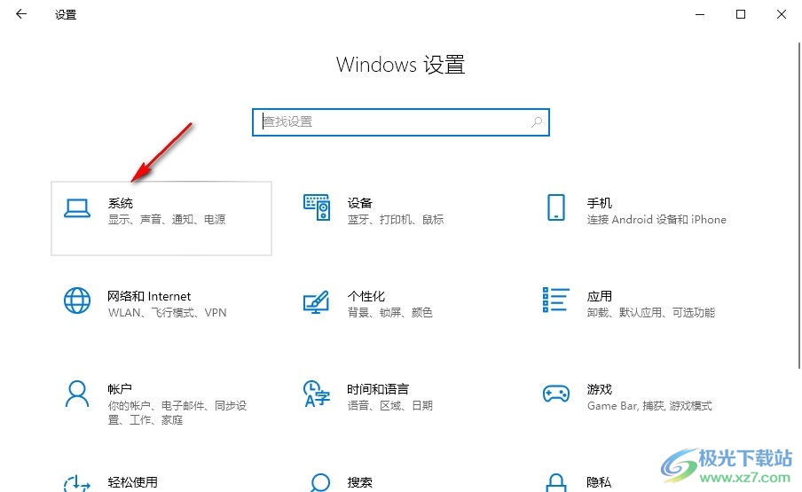The image size is (802, 492).
Task: Click WLAN、飞行模式、VPN description
Action: [168, 313]
